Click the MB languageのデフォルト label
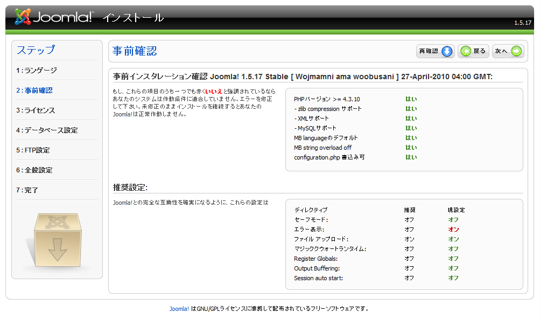Image resolution: width=540 pixels, height=319 pixels. 326,138
